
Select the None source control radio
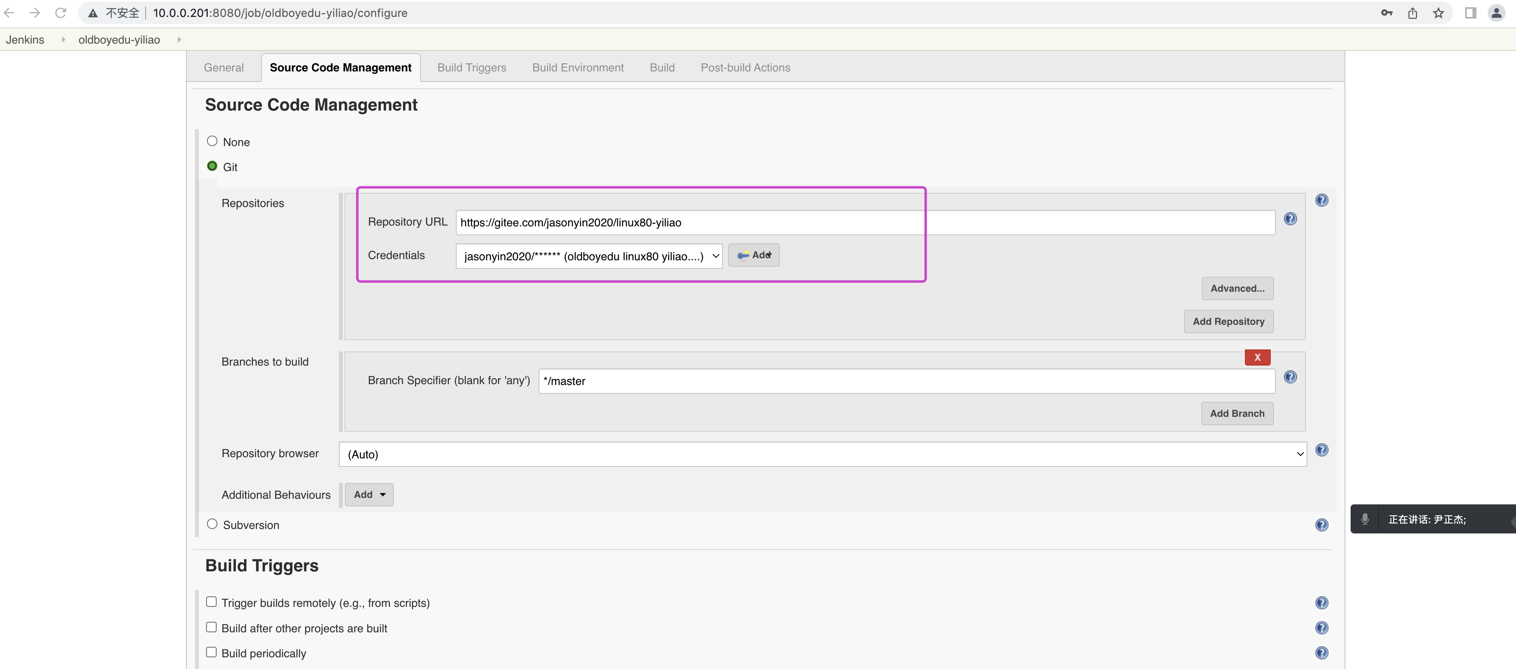click(x=212, y=141)
